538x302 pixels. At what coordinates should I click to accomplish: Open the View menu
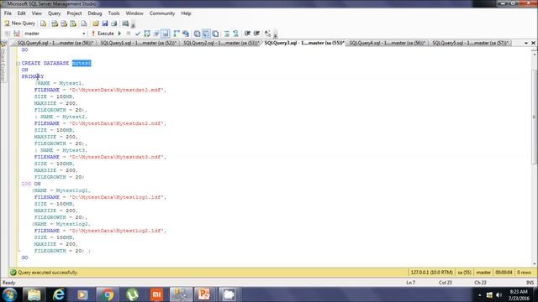[x=36, y=13]
